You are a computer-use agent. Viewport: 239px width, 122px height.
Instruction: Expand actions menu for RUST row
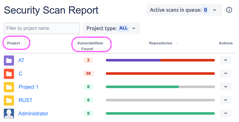tap(226, 100)
